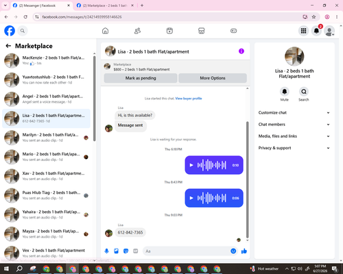Select the Lisa conversation in list
Image resolution: width=343 pixels, height=274 pixels.
click(47, 119)
